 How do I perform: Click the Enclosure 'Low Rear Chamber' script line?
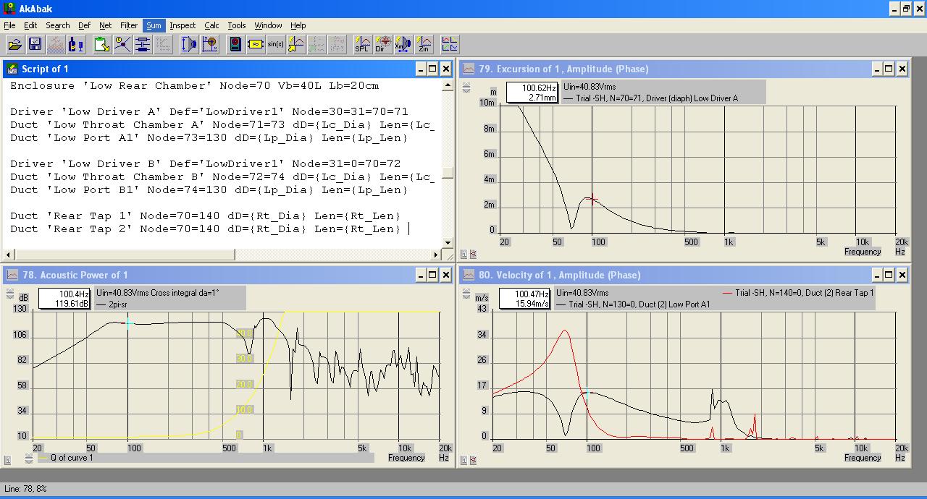pyautogui.click(x=194, y=85)
